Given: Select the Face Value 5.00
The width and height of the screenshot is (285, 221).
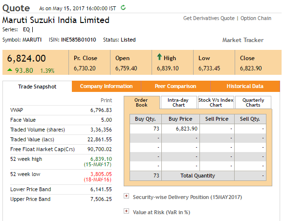Looking at the screenshot, I should (107, 120).
